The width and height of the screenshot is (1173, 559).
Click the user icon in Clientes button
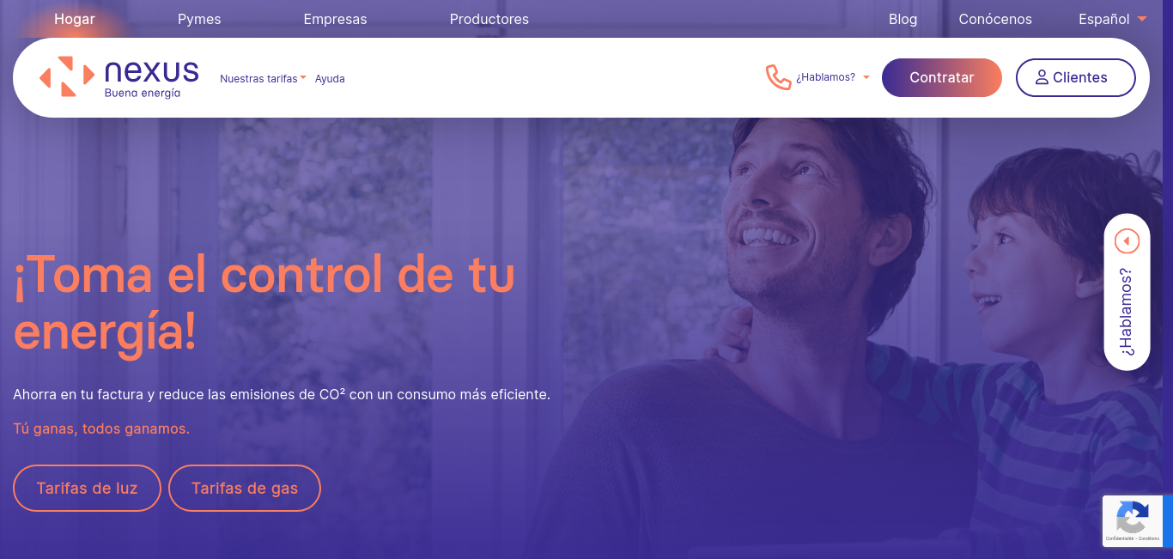1042,77
